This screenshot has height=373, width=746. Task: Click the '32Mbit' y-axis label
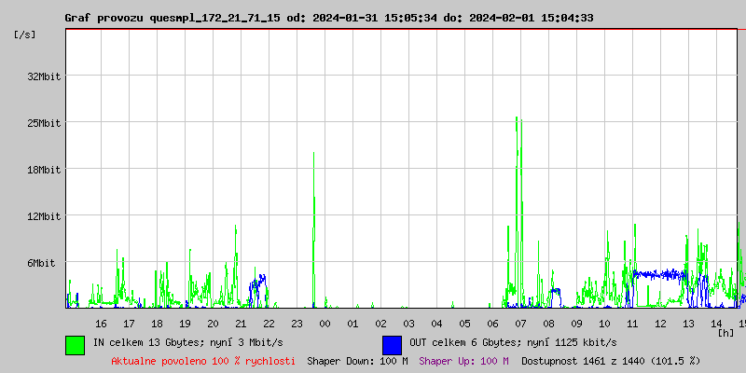(x=44, y=76)
